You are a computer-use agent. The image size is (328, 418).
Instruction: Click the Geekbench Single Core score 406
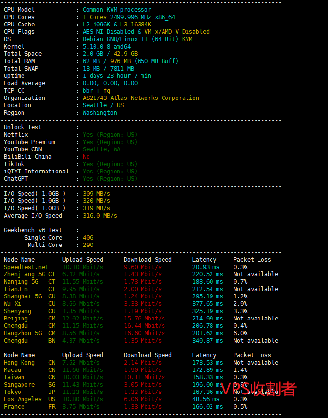click(x=88, y=238)
